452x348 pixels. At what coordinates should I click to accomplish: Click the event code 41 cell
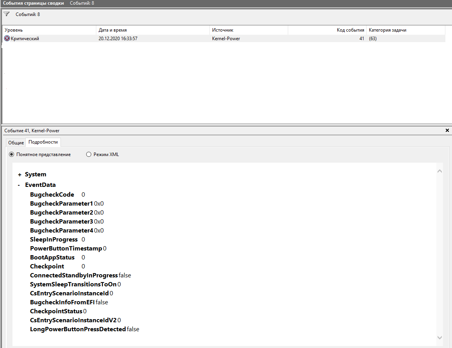[x=362, y=38]
